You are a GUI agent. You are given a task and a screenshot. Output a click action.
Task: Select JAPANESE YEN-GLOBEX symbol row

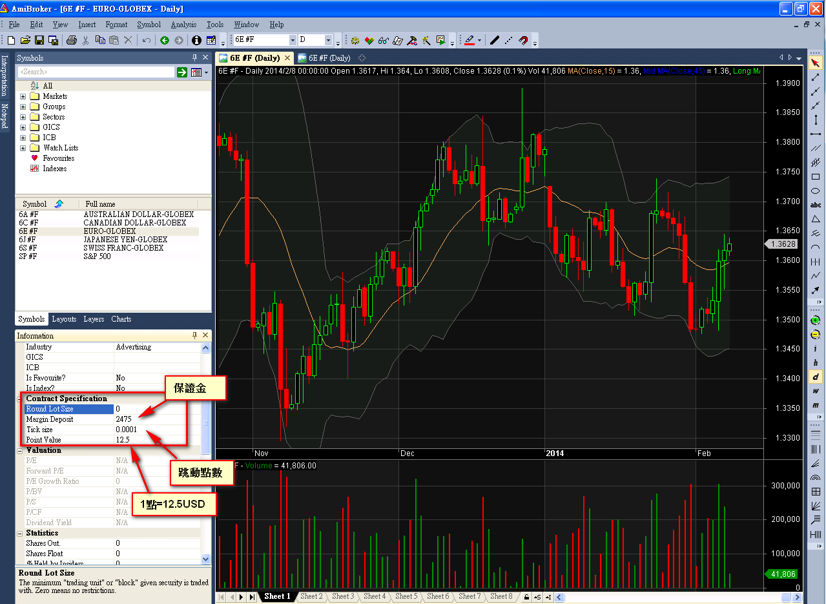[x=107, y=240]
